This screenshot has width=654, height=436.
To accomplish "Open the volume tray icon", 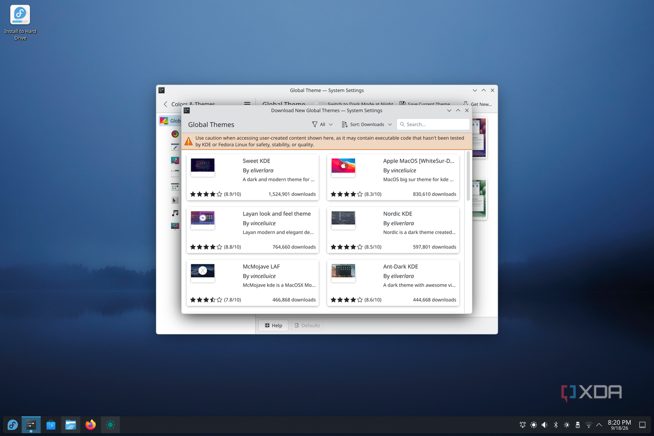I will pyautogui.click(x=544, y=425).
